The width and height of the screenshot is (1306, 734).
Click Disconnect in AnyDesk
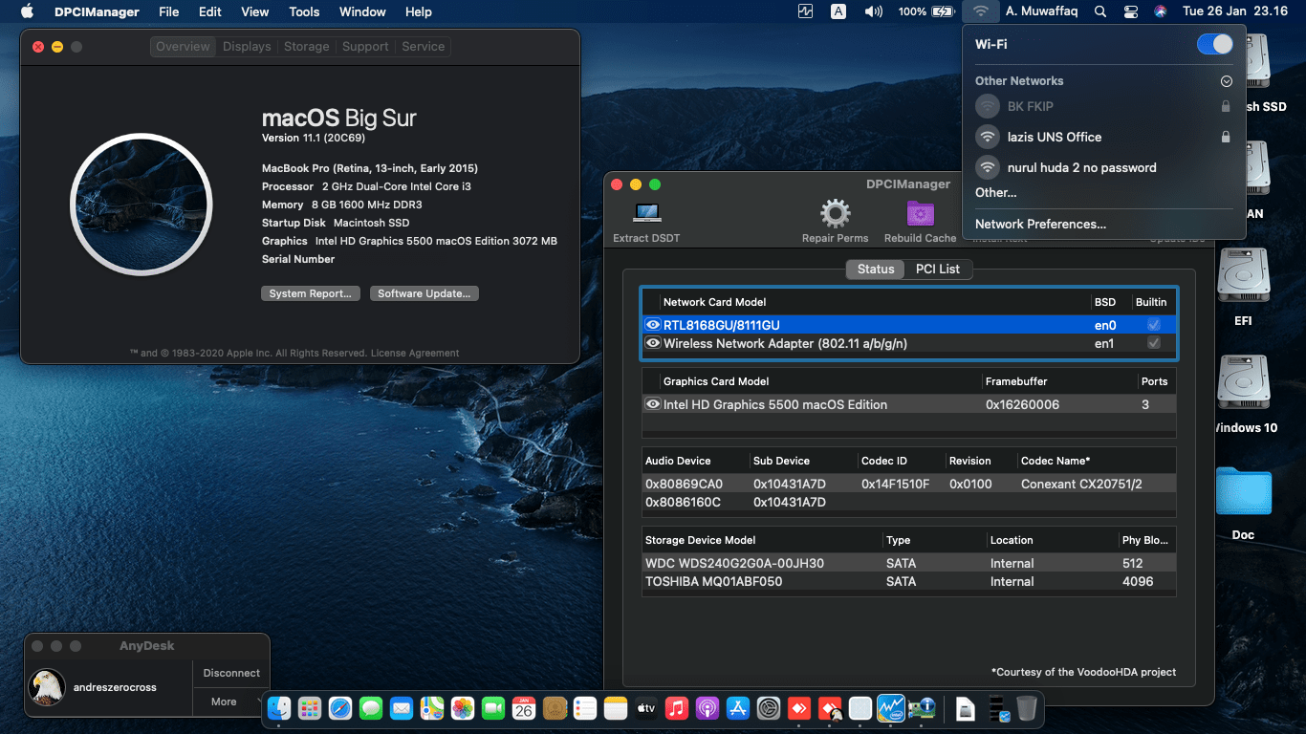[231, 673]
